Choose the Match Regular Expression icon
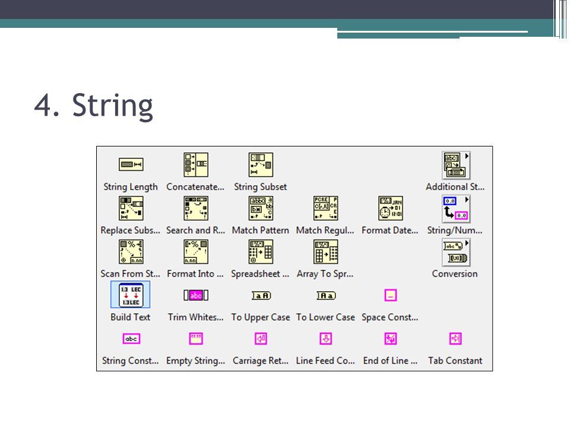570x427 pixels. 326,208
